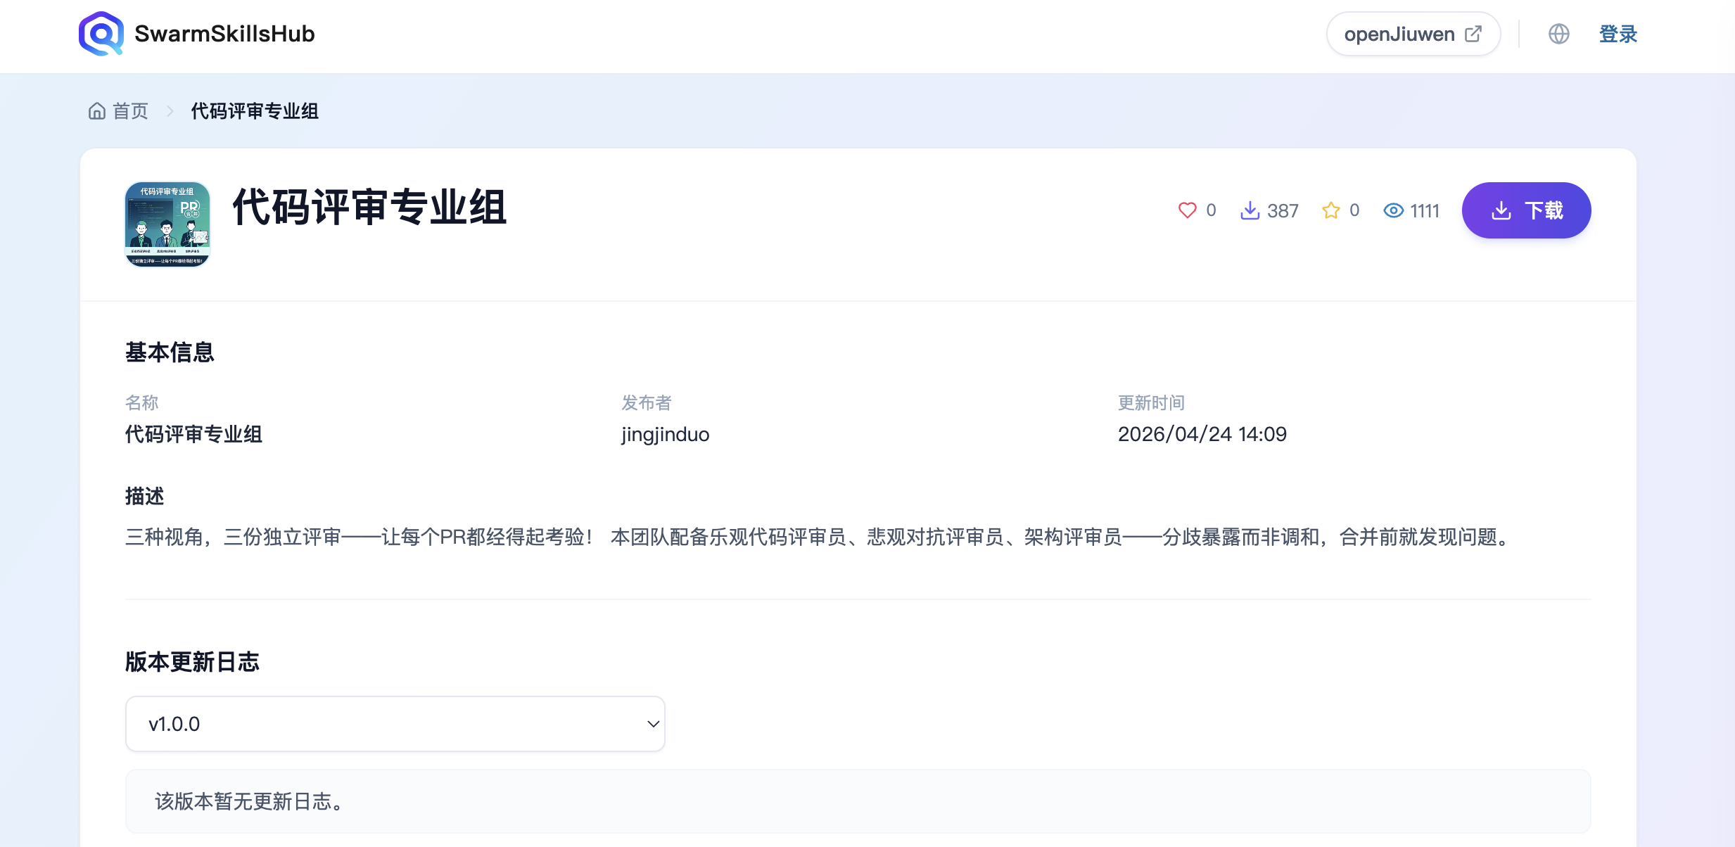Click the 该版本暂无更新日志 notice
This screenshot has height=847, width=1735.
pyautogui.click(x=858, y=801)
